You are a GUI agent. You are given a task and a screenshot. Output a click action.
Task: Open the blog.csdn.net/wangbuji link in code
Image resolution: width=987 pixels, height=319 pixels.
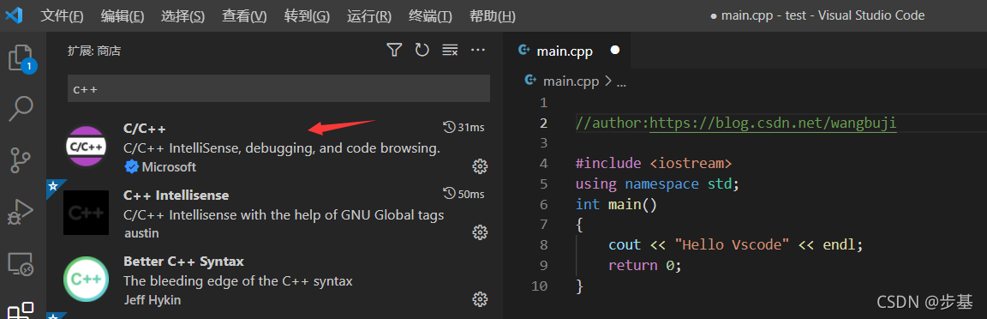pos(773,123)
